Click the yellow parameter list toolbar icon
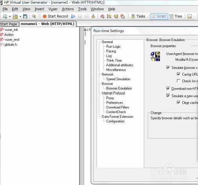 pos(116,16)
